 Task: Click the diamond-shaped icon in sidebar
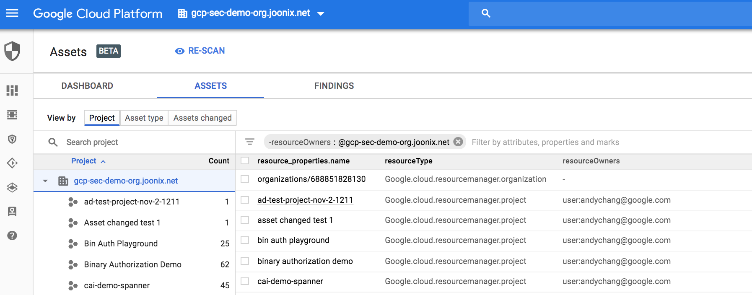tap(12, 163)
